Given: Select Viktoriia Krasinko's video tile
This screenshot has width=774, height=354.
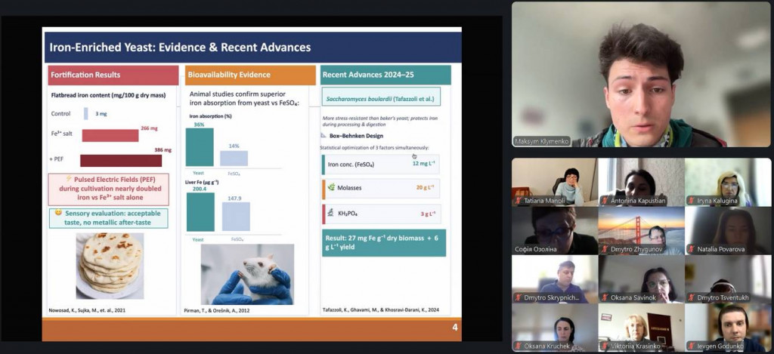Looking at the screenshot, I should (x=641, y=328).
